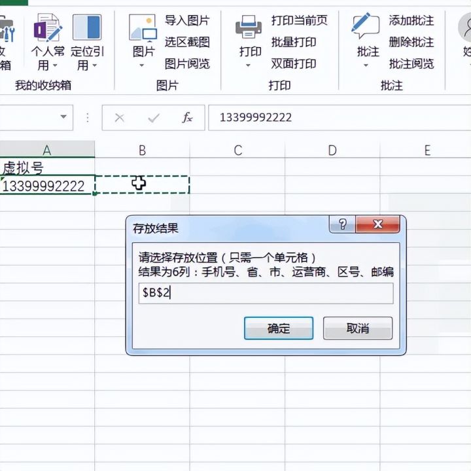Click 添加批注 command
This screenshot has width=471, height=471.
411,21
